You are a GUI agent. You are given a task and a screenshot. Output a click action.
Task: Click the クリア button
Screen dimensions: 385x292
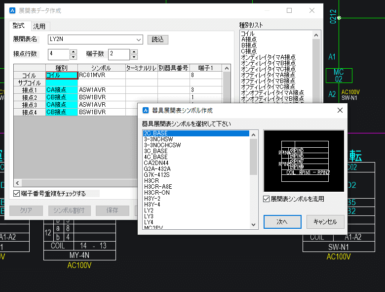click(26, 210)
